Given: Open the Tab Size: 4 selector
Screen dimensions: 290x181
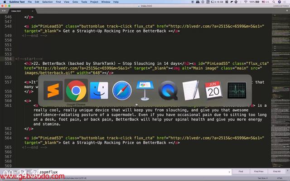Looking at the screenshot, I should [263, 178].
